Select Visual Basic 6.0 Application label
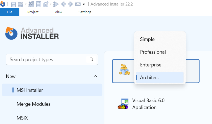This screenshot has height=124, width=212. point(148,104)
